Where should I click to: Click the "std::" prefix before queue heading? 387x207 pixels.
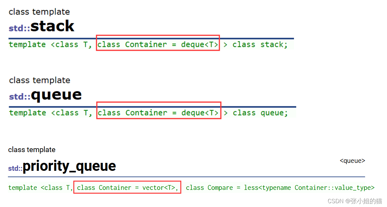tap(20, 97)
